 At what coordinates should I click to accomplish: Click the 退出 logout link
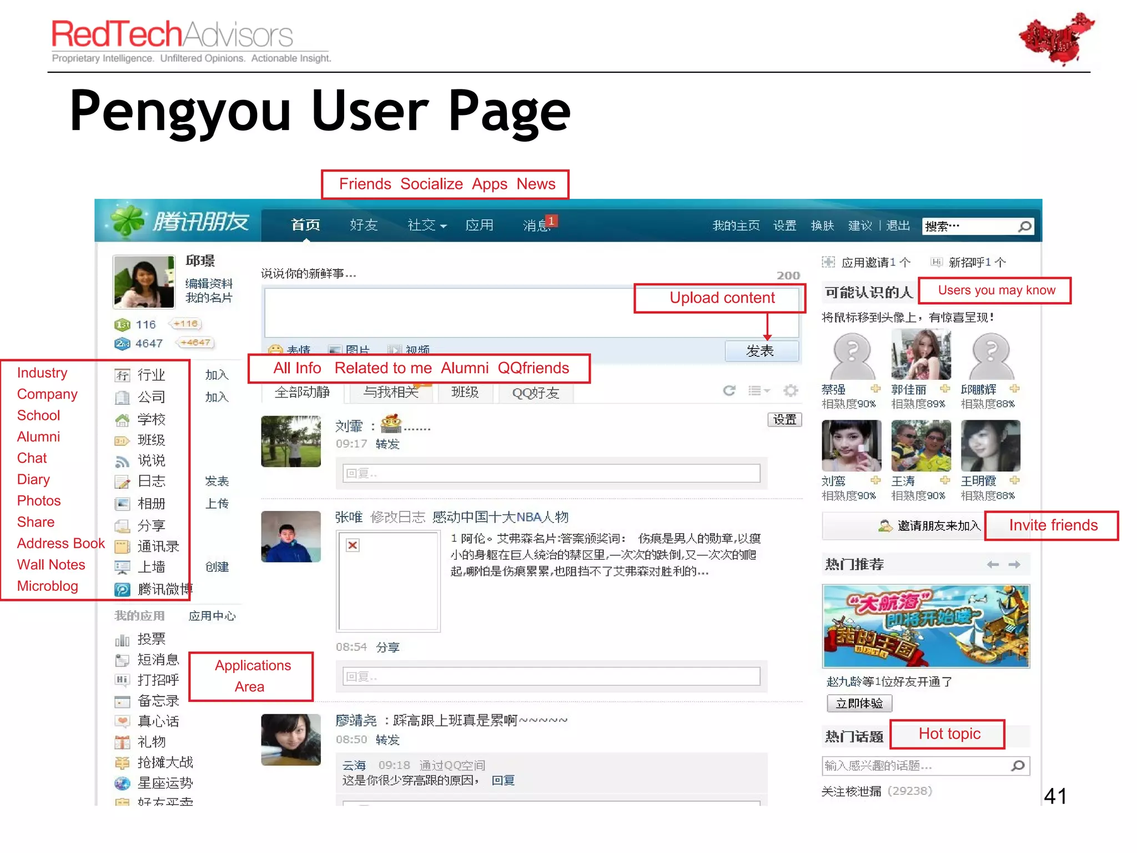coord(898,225)
